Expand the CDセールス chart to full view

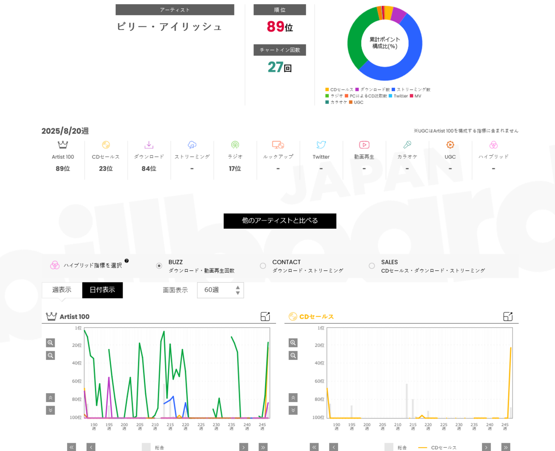(508, 317)
